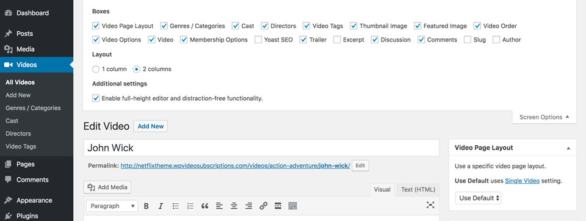Open Add New under Videos

18,95
